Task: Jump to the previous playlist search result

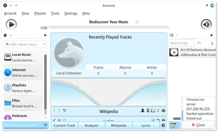Action: (x=199, y=43)
